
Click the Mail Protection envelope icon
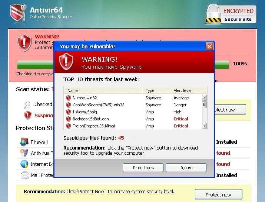tap(25, 175)
